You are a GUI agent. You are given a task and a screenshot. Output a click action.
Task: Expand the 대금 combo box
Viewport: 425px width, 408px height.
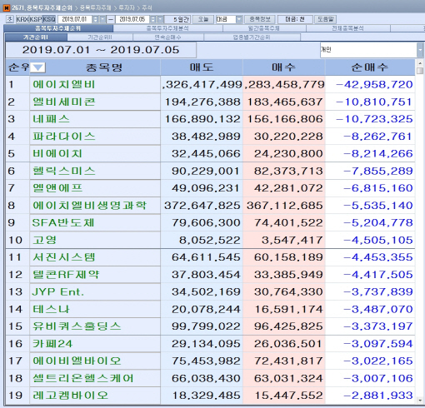point(239,19)
